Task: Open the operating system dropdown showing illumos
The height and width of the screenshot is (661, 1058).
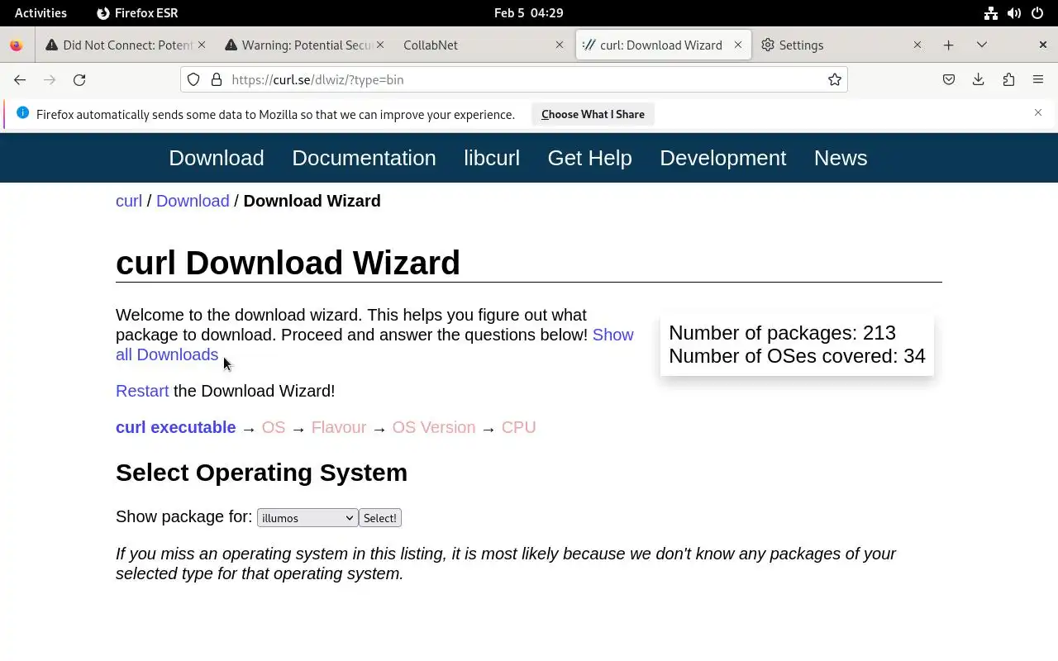Action: click(307, 518)
